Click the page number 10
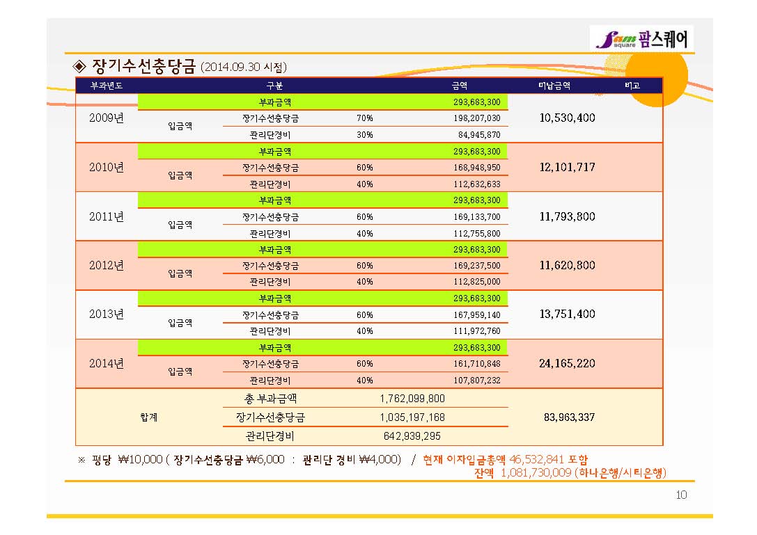This screenshot has width=757, height=535. coord(681,495)
